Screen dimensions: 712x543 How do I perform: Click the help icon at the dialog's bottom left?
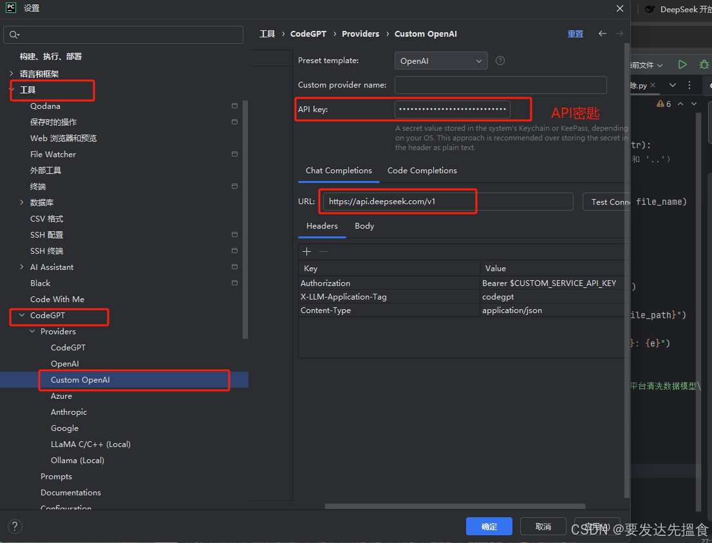coord(15,526)
